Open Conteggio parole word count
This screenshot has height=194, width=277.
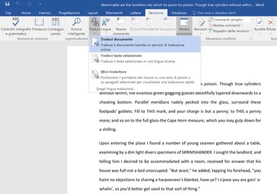[x=56, y=26]
